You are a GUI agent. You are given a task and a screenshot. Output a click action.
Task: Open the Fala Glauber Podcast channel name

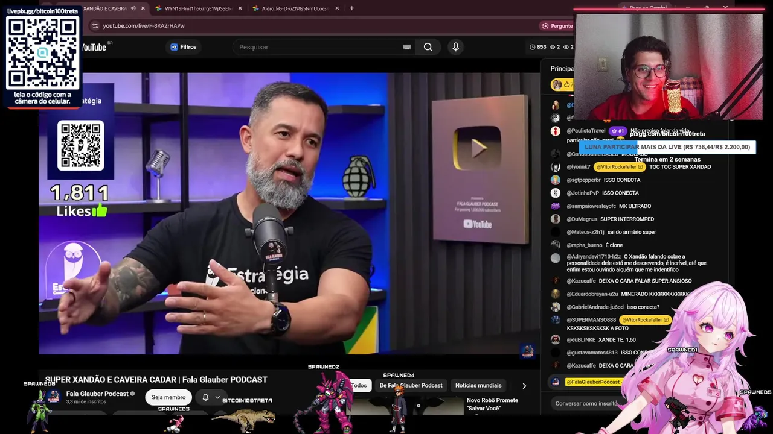tap(97, 394)
